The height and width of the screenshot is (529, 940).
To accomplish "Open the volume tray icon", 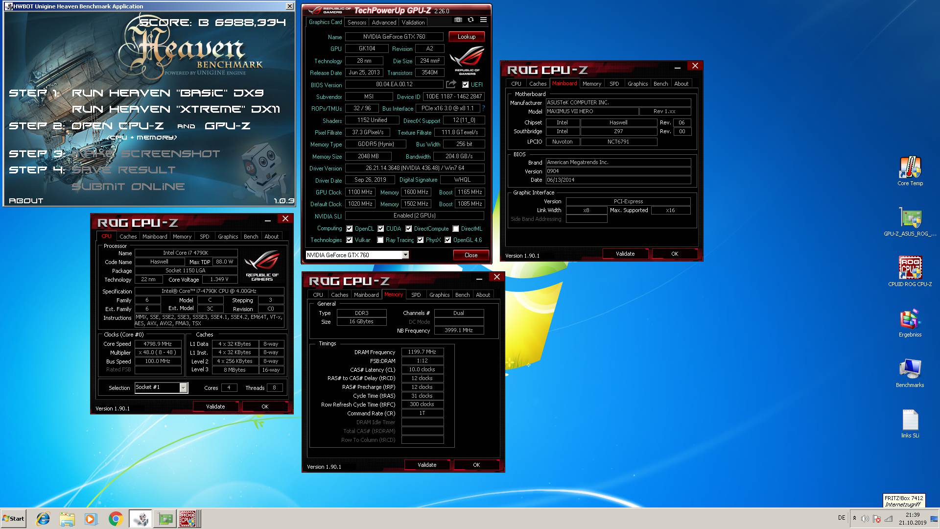I will point(865,519).
